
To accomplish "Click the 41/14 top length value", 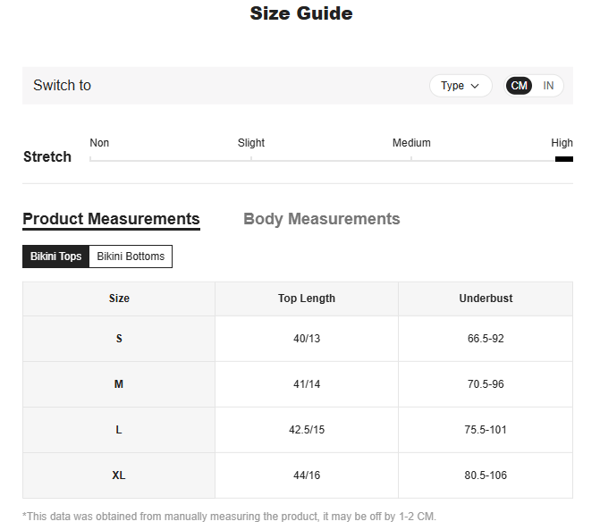I will tap(307, 384).
